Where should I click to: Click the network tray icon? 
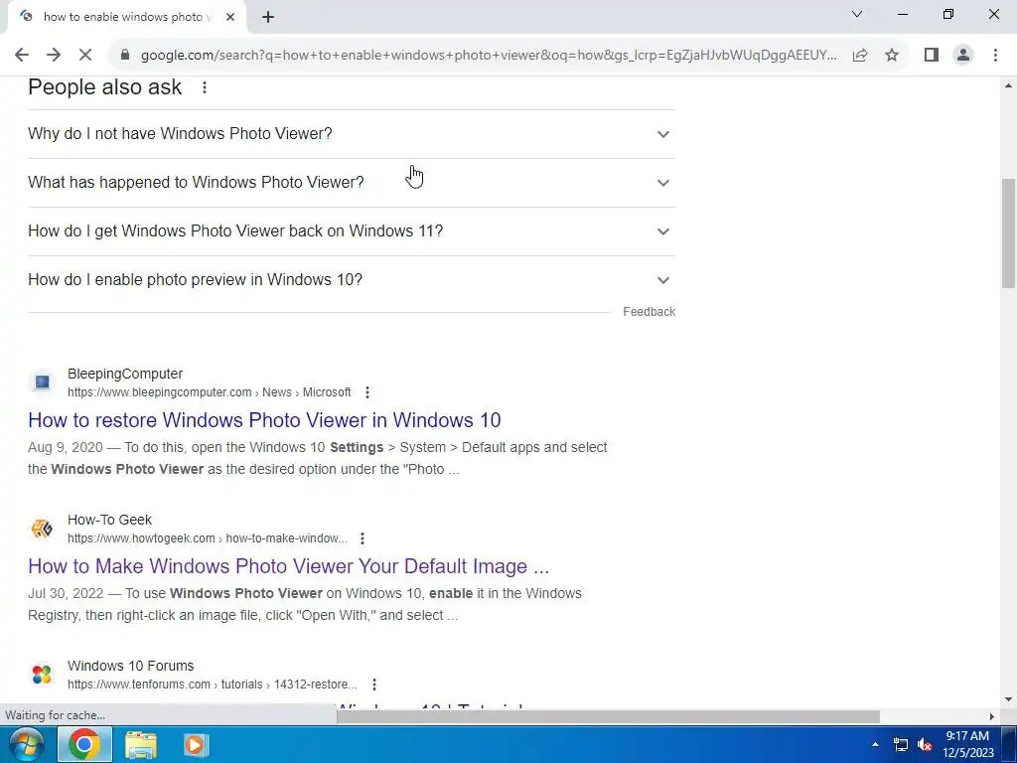900,745
